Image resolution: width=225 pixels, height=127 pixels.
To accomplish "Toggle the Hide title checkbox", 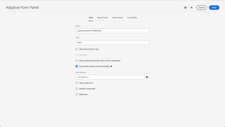I will [x=76, y=55].
